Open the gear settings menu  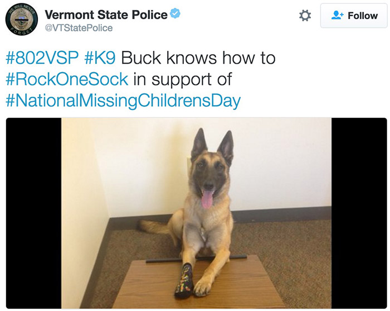pos(305,16)
